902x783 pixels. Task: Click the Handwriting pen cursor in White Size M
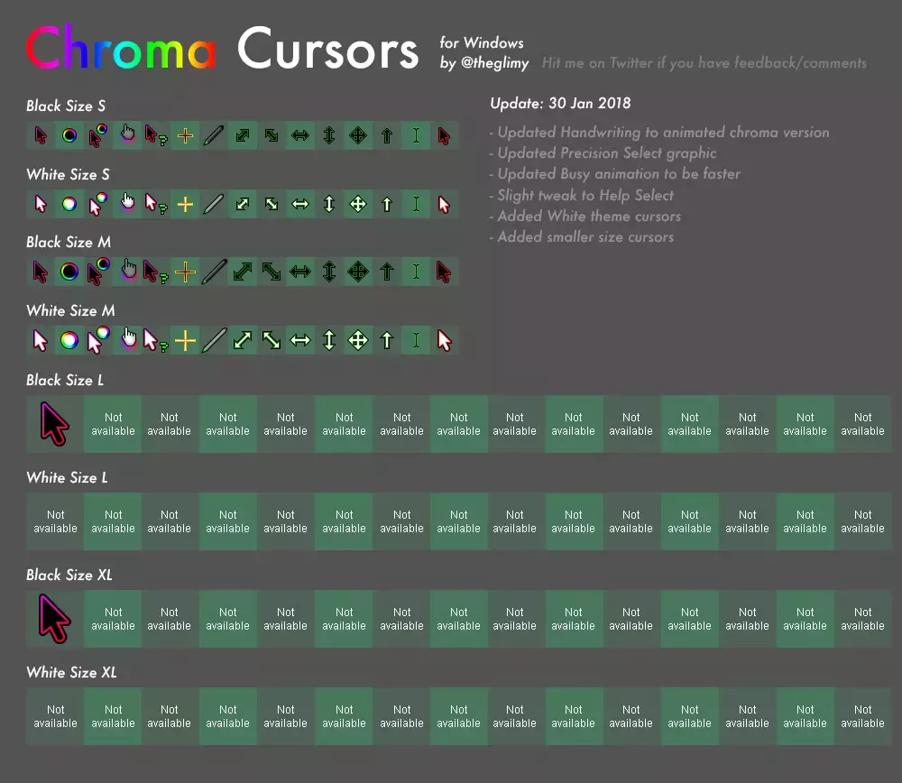(x=213, y=340)
